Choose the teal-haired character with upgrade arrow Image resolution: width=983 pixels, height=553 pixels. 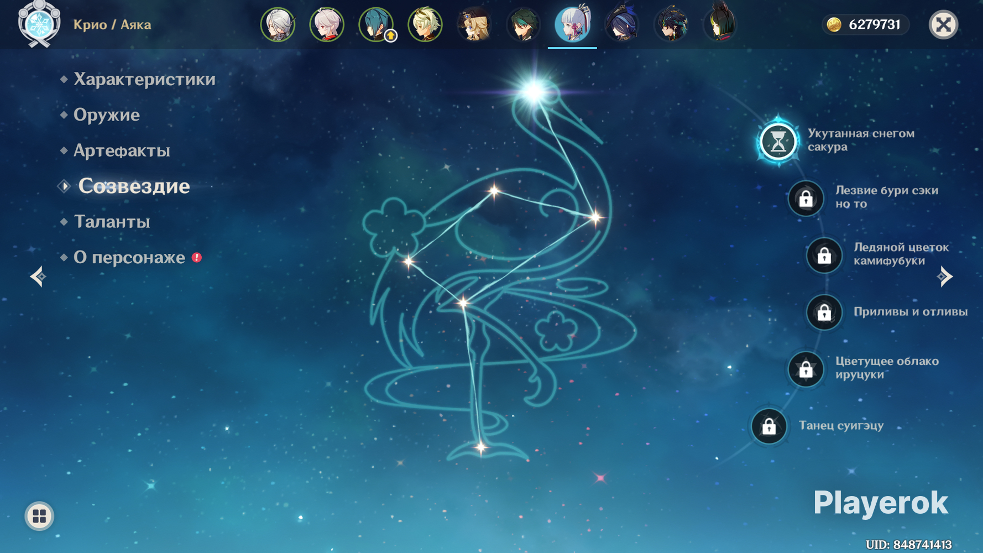pyautogui.click(x=376, y=24)
